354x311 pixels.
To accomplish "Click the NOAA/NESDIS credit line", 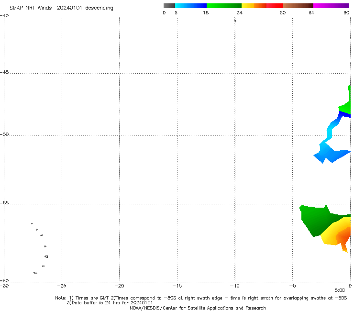I will point(198,308).
